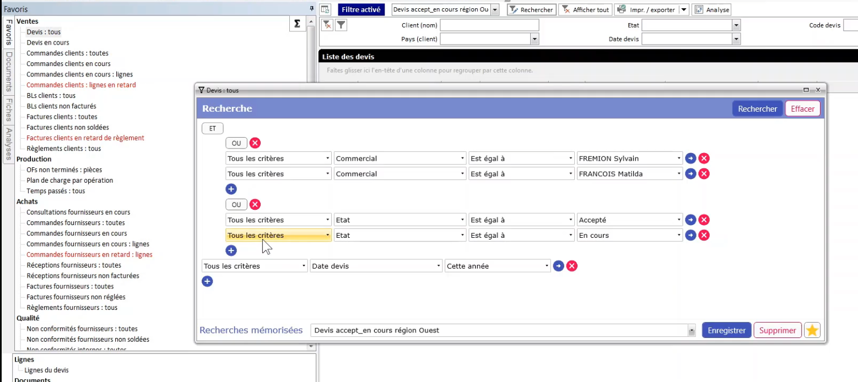Click the yellow star favorite icon
Viewport: 858px width, 382px height.
[x=812, y=330]
